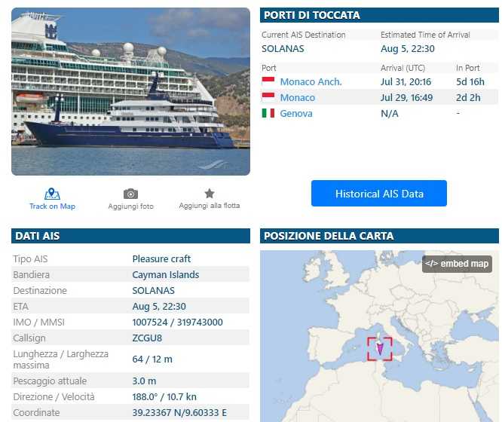Click the Track on Map icon
Image resolution: width=502 pixels, height=422 pixels.
click(x=52, y=194)
